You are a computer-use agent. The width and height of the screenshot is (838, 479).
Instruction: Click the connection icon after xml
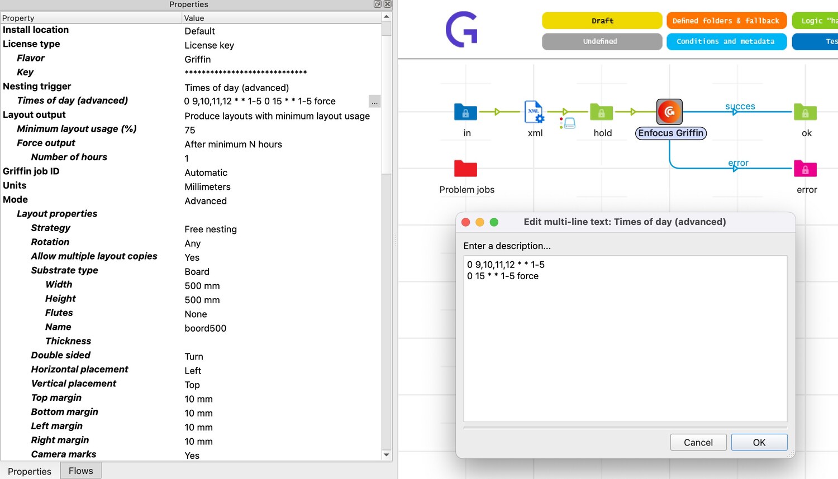pos(568,123)
